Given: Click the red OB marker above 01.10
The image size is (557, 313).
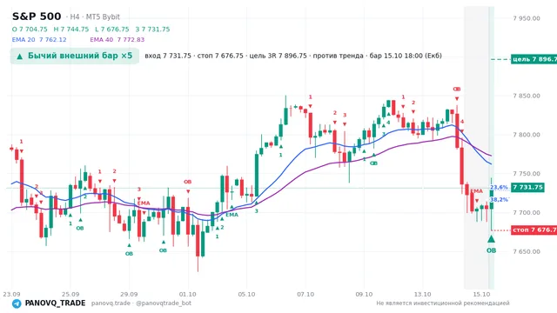Looking at the screenshot, I should (x=188, y=182).
